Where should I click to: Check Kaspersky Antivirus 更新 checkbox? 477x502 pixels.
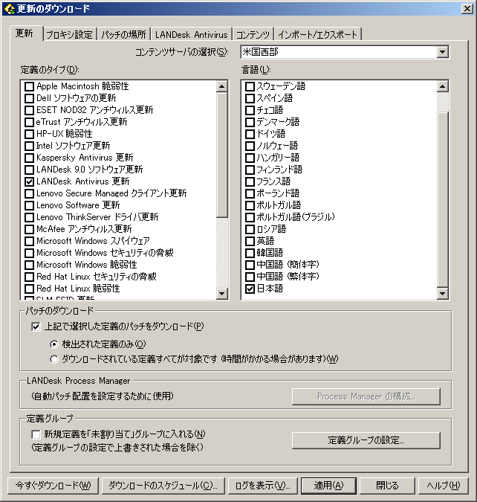point(29,158)
